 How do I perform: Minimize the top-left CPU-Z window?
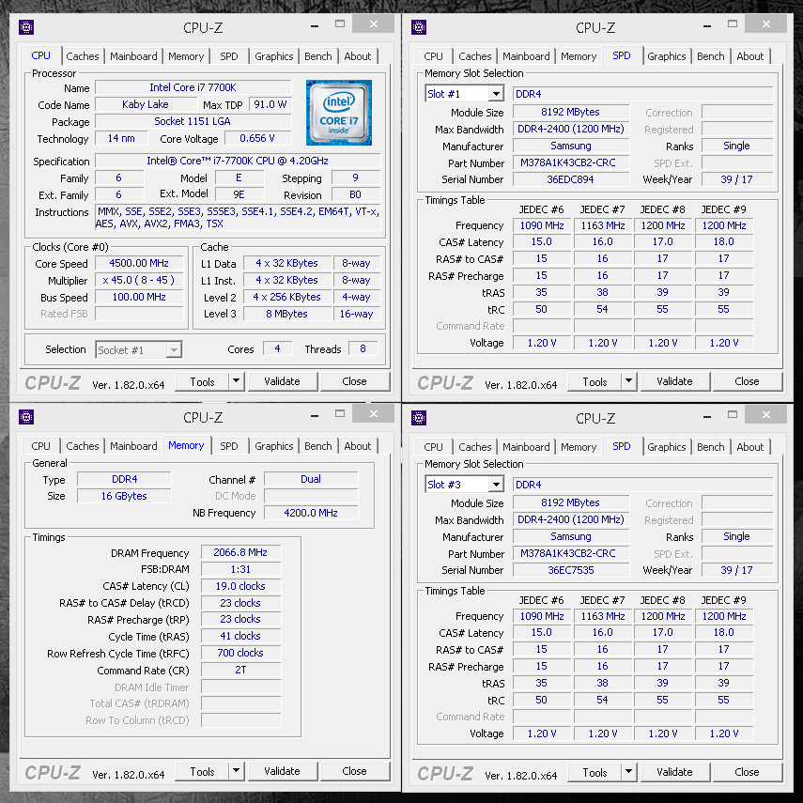coord(315,24)
